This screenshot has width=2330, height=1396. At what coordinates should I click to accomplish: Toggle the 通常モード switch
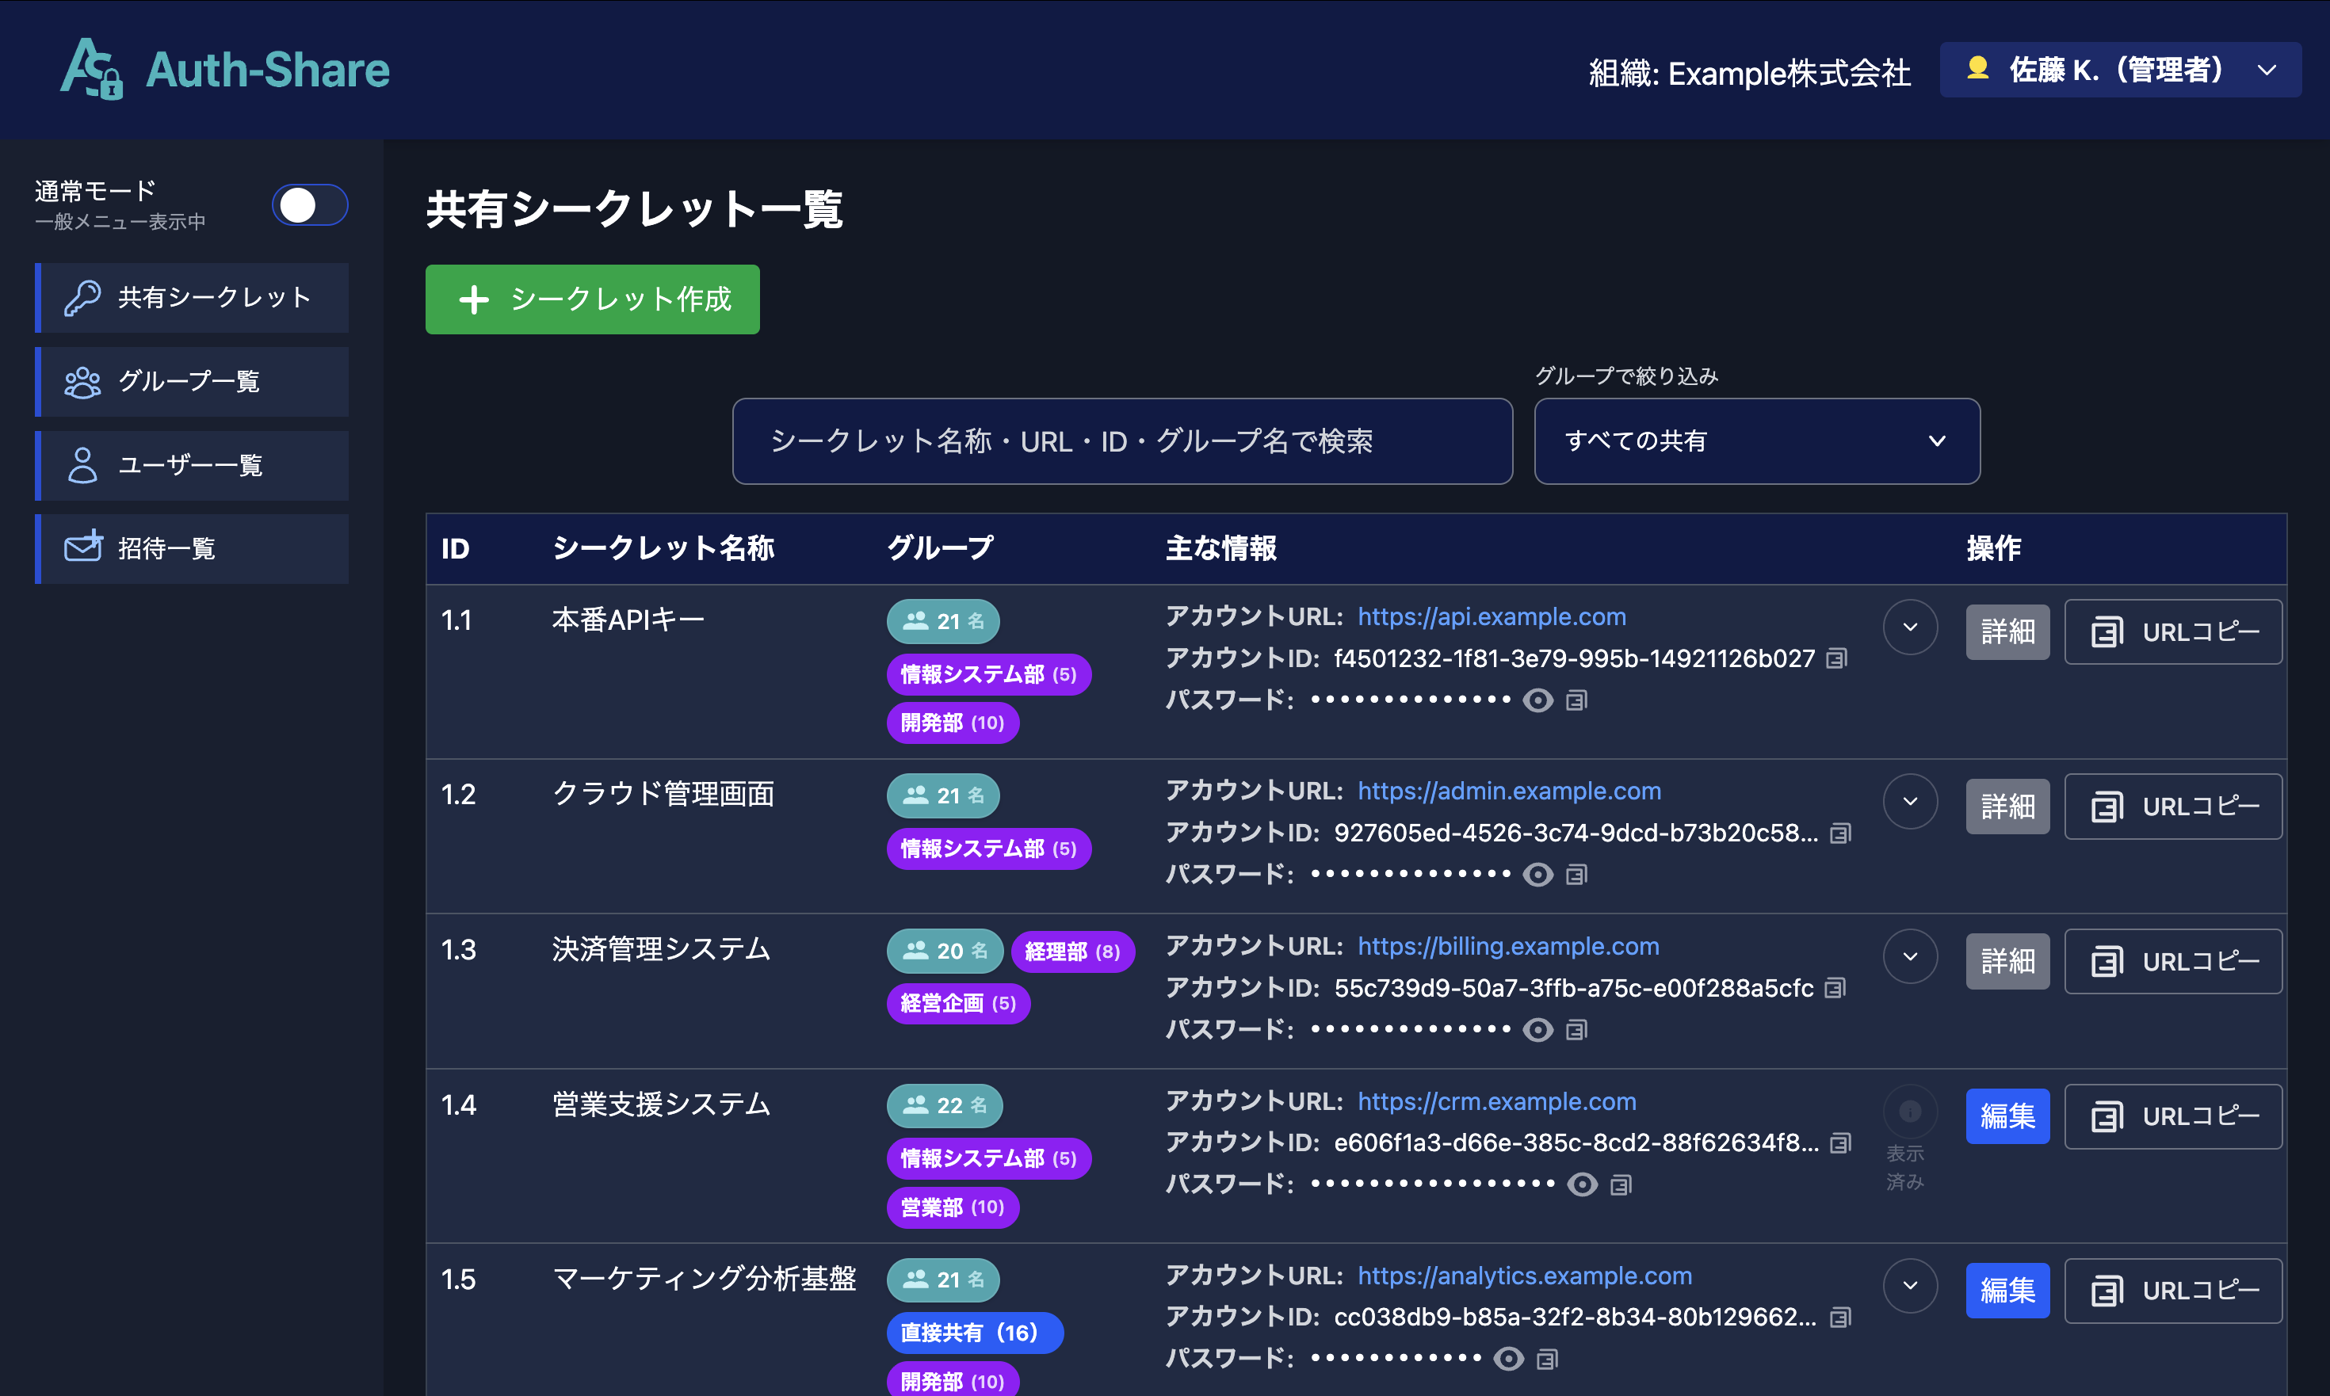(311, 205)
